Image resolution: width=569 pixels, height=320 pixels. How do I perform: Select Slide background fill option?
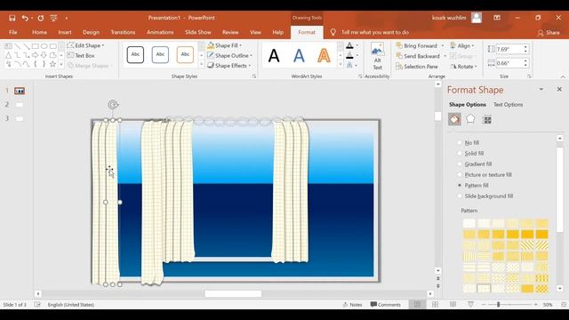(x=485, y=196)
